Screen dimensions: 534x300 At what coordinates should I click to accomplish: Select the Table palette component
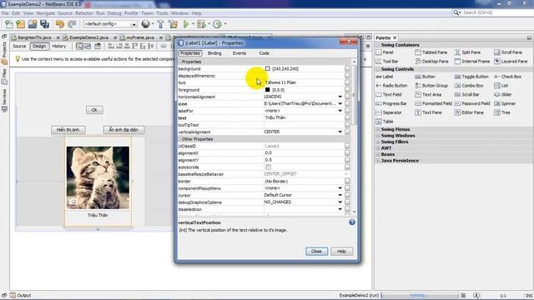(x=385, y=122)
